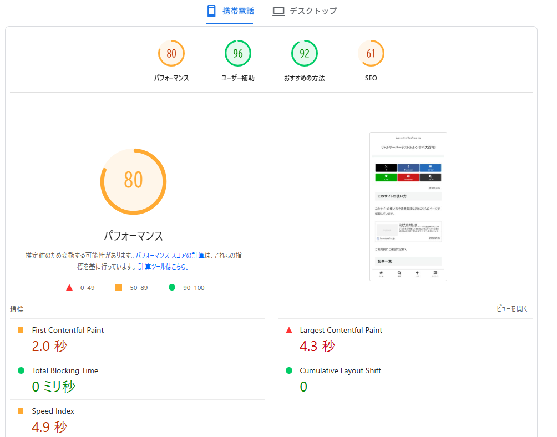Screen dimensions: 557x437
Task: Jump to Accessibility score gauge 96
Action: (238, 53)
